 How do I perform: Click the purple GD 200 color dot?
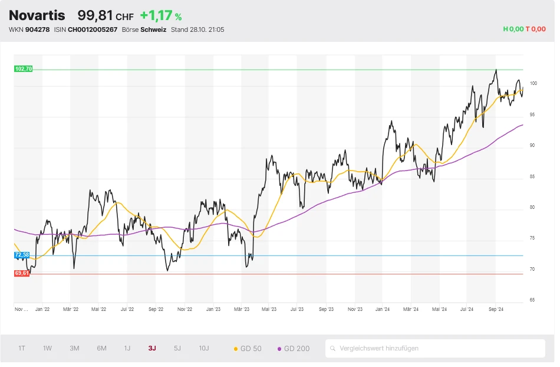tap(279, 349)
